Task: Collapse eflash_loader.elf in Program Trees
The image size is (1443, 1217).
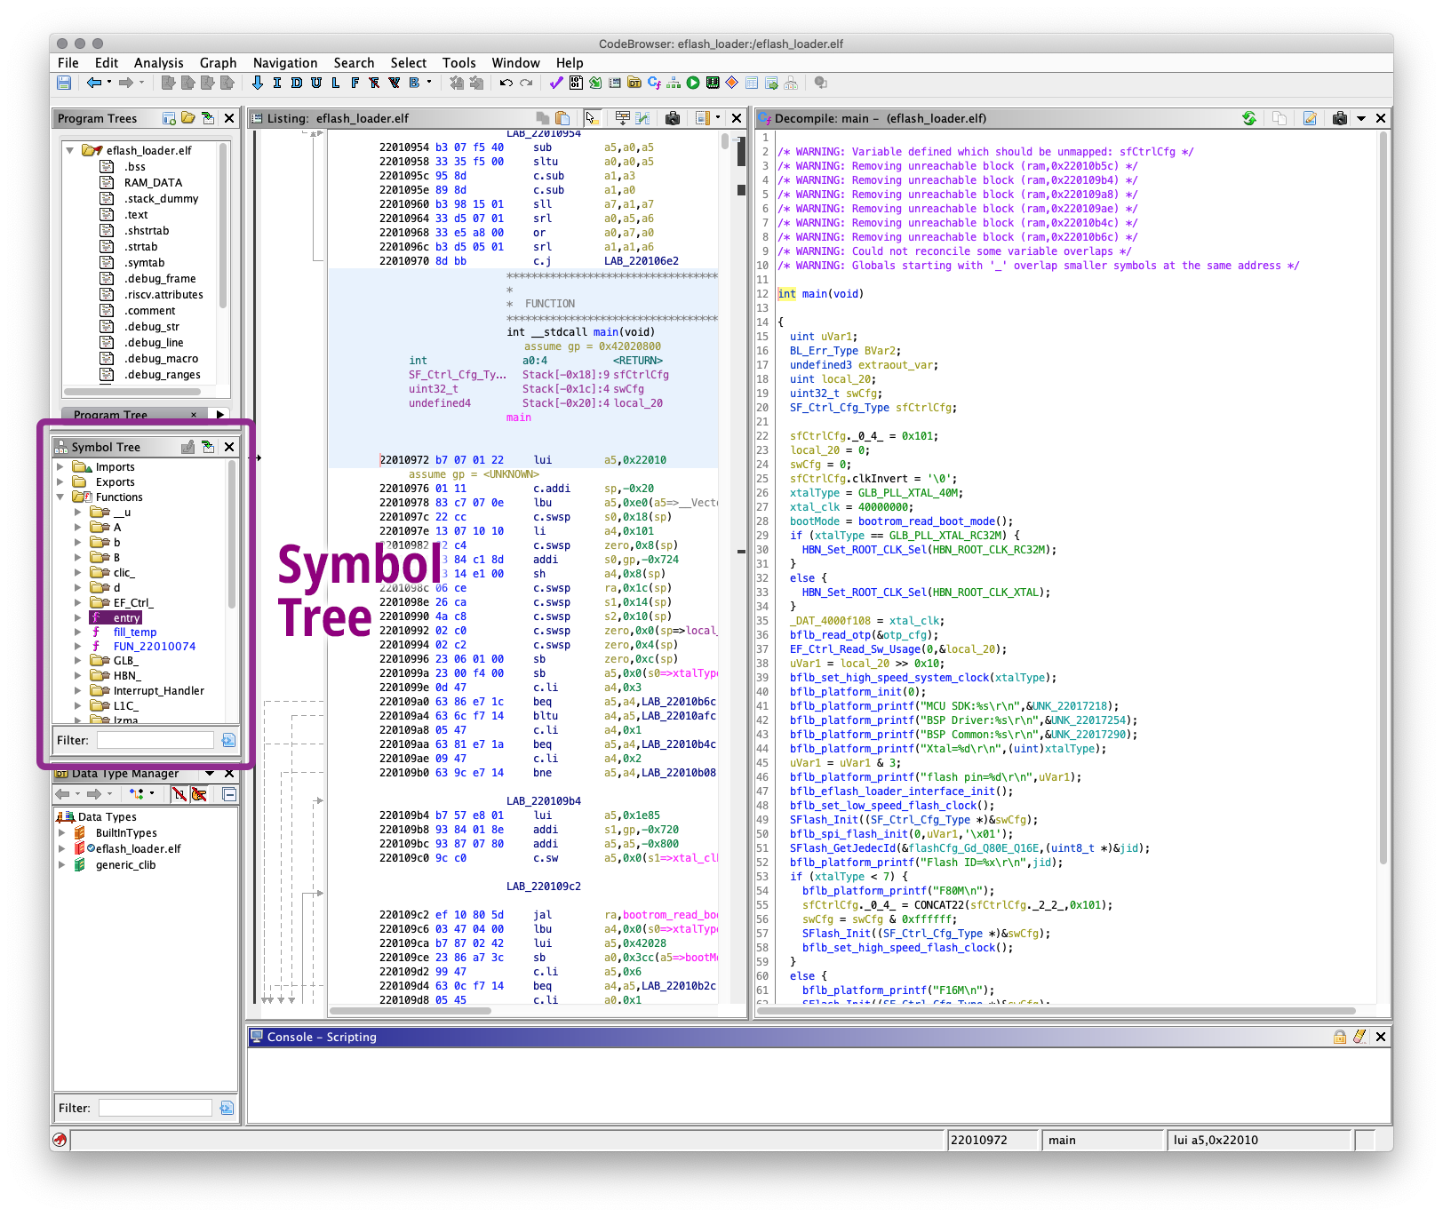Action: click(70, 151)
